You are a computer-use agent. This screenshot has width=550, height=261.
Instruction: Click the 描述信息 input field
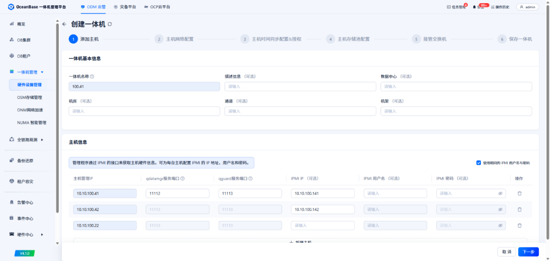(x=300, y=86)
